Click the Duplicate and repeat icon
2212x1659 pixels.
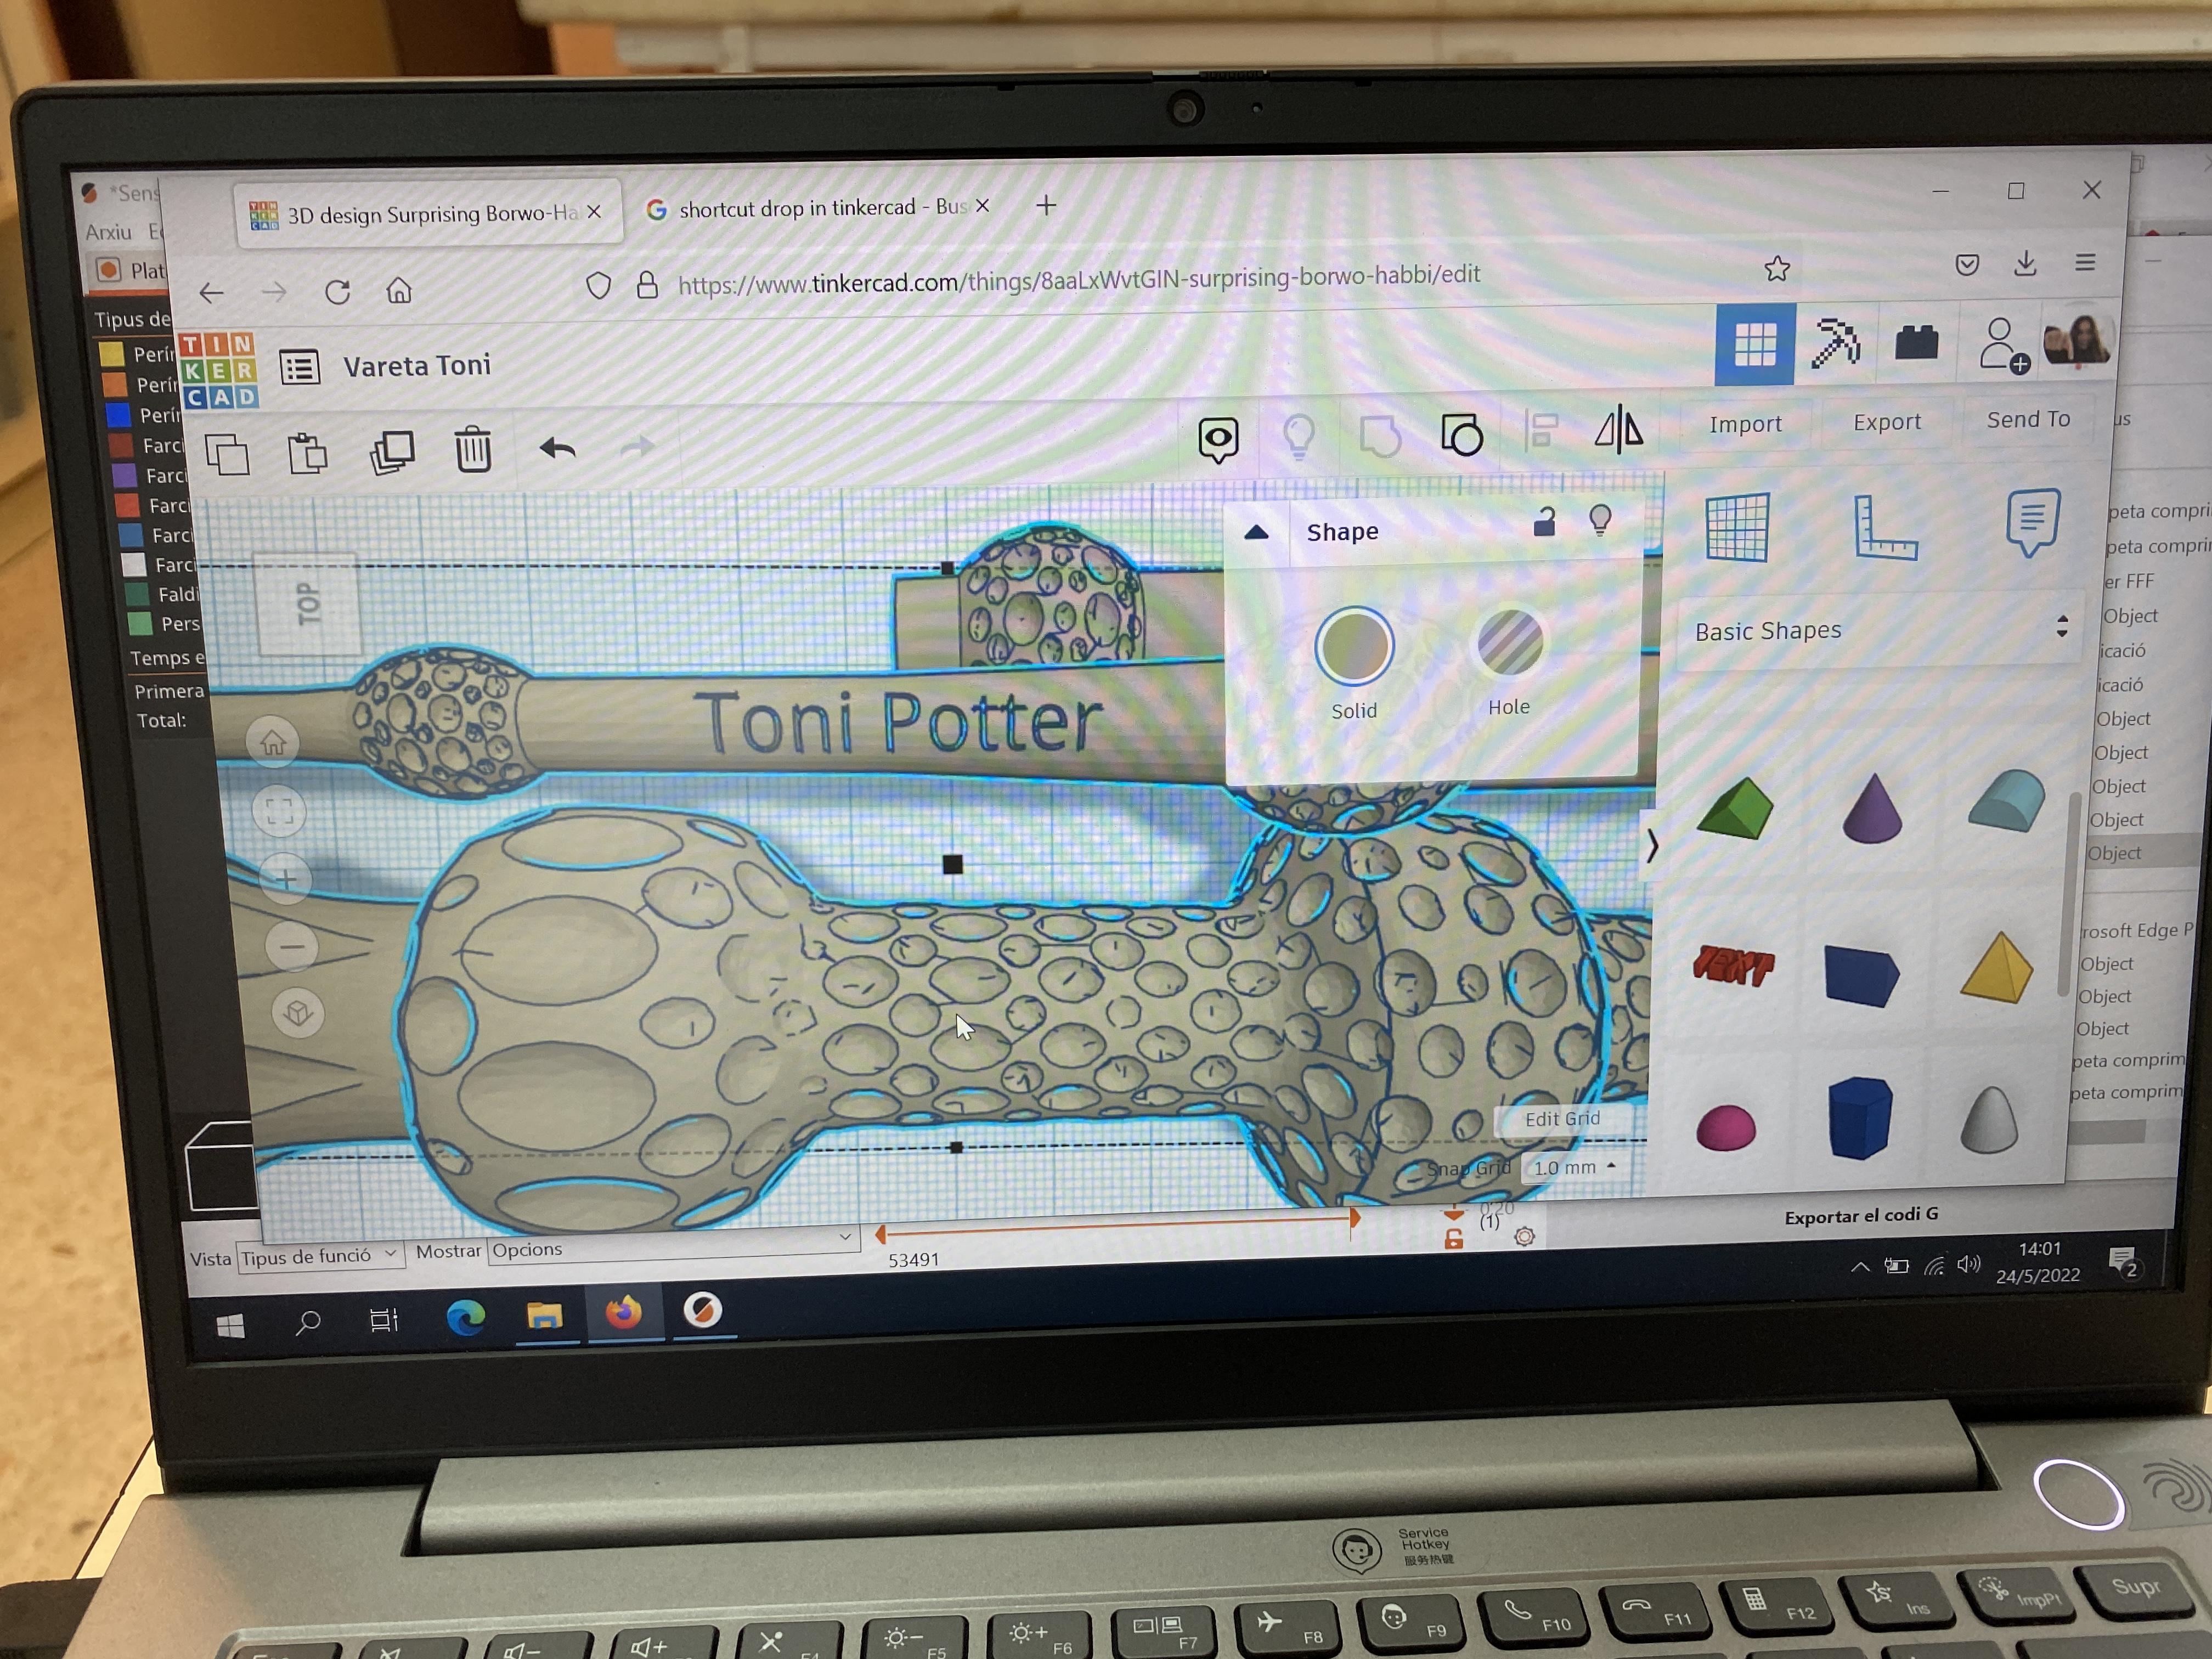(392, 452)
